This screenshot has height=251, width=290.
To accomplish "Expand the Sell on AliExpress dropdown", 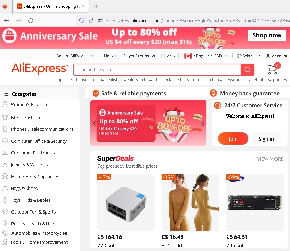I will pyautogui.click(x=75, y=56).
